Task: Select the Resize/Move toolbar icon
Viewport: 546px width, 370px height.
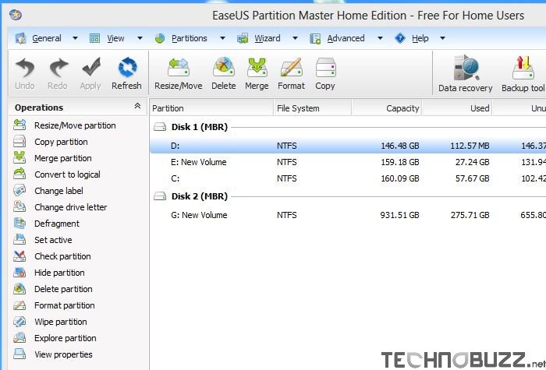Action: 179,67
